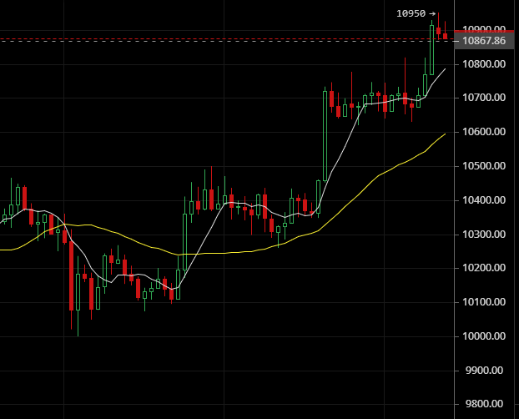Click the 10100.00 price axis label
This screenshot has width=519, height=419.
click(484, 302)
